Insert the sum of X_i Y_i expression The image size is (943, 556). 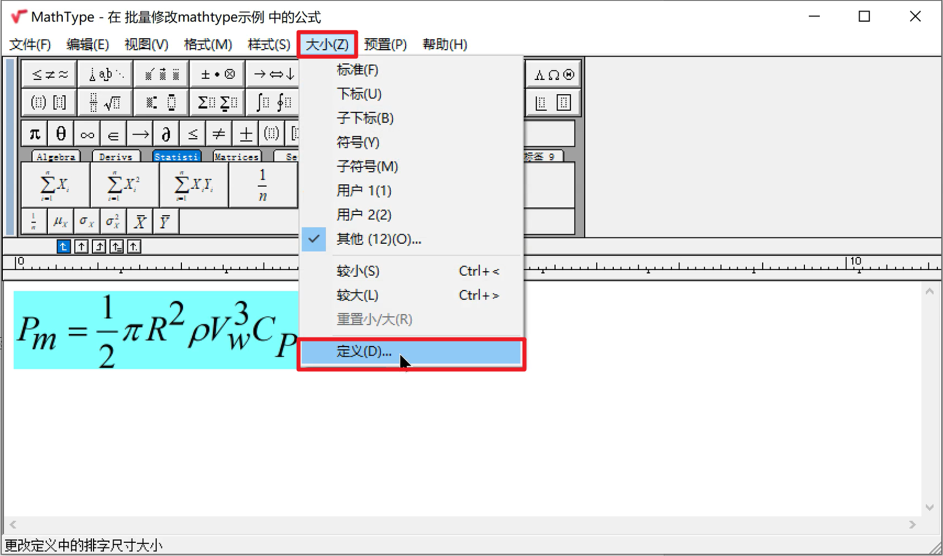click(x=194, y=185)
